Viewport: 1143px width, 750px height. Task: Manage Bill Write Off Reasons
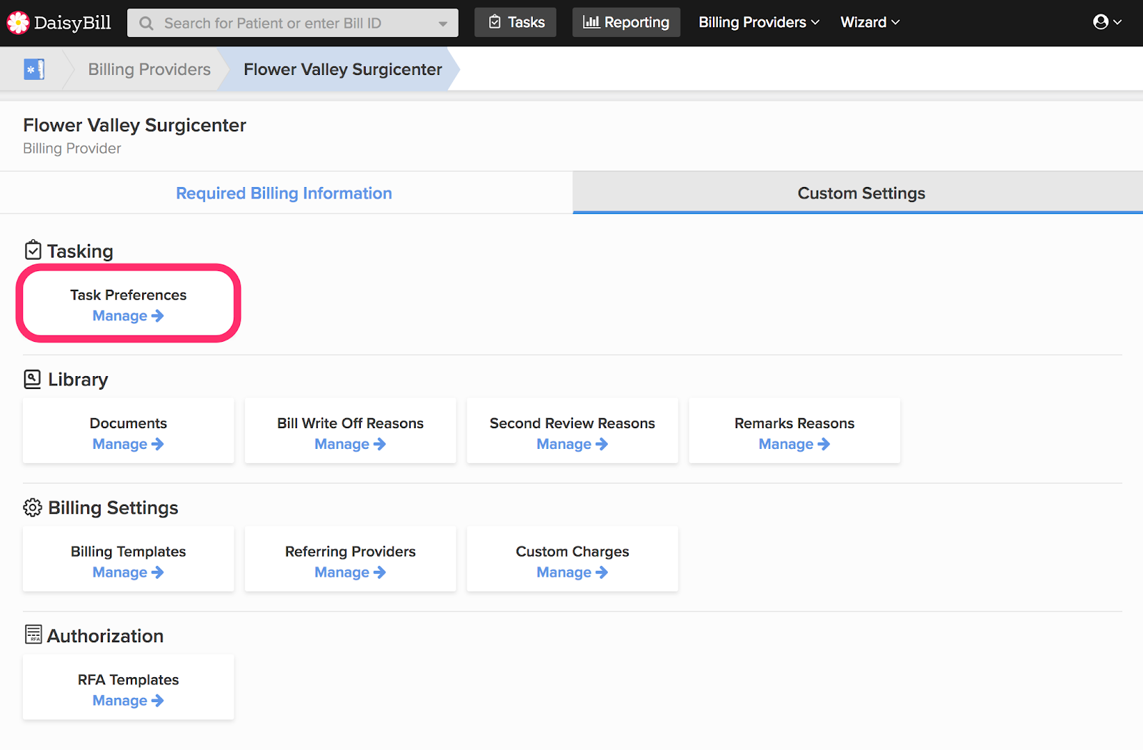pyautogui.click(x=350, y=444)
